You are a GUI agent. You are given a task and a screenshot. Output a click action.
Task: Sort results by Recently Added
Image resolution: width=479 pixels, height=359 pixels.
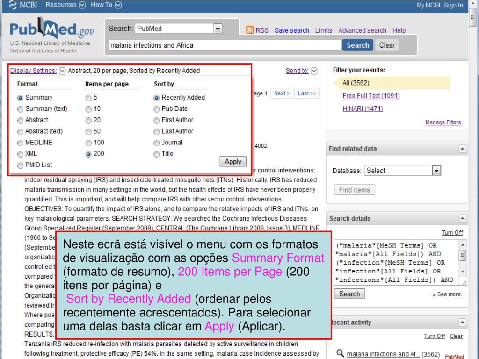[x=156, y=98]
